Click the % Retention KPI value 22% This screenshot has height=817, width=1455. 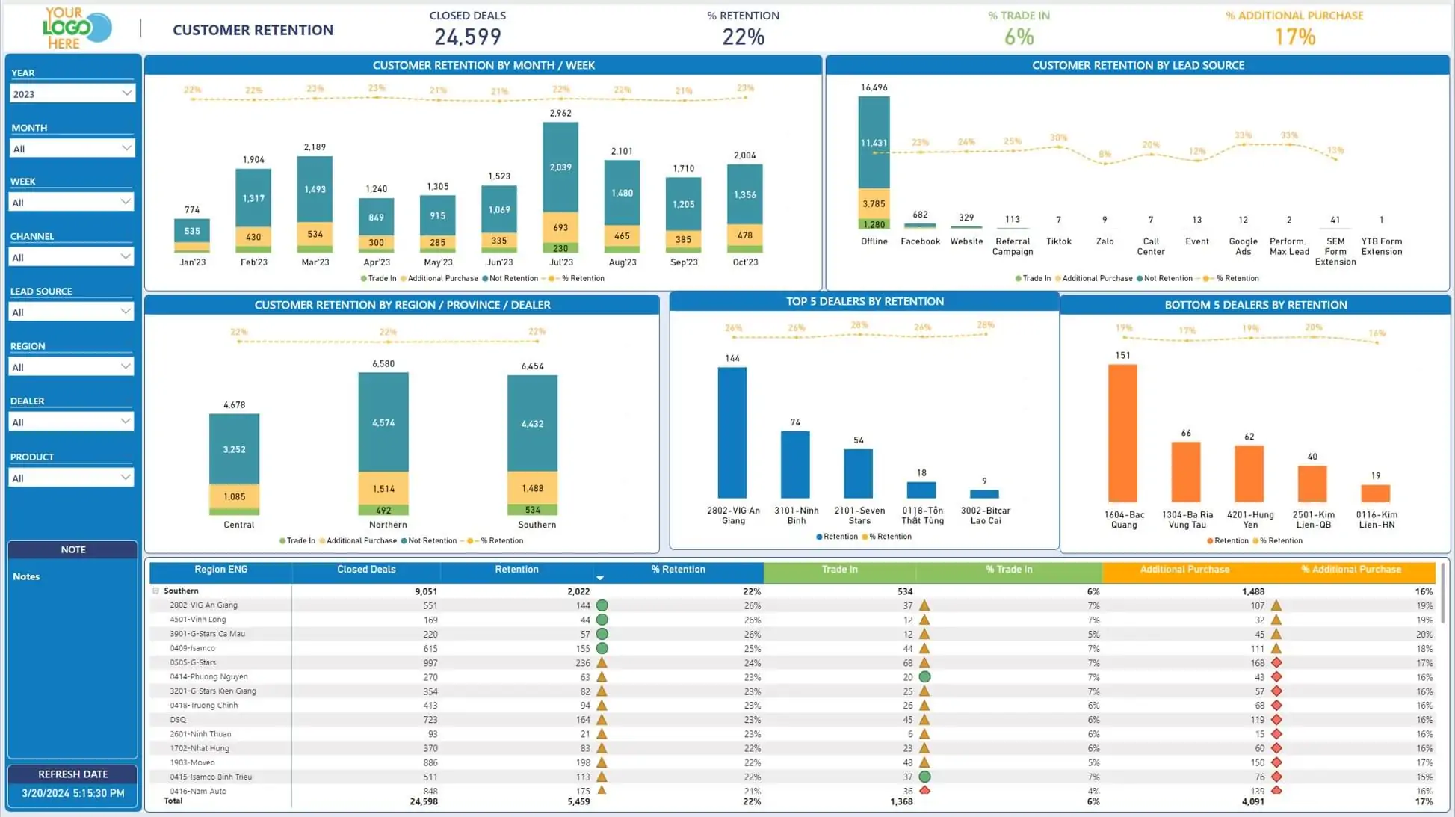pos(744,37)
